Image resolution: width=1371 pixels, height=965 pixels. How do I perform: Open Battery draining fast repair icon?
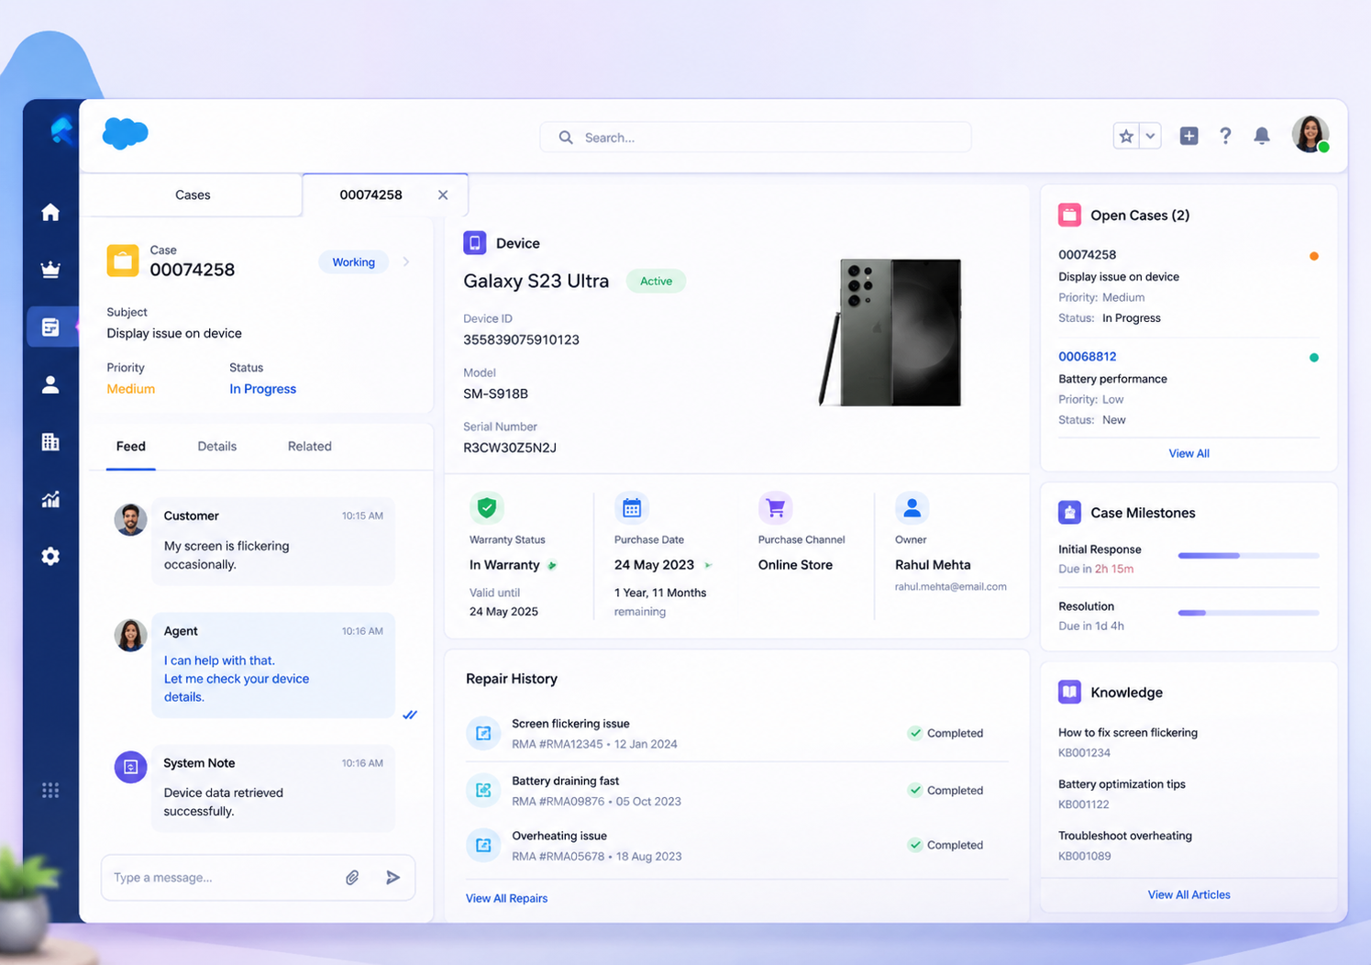[483, 790]
